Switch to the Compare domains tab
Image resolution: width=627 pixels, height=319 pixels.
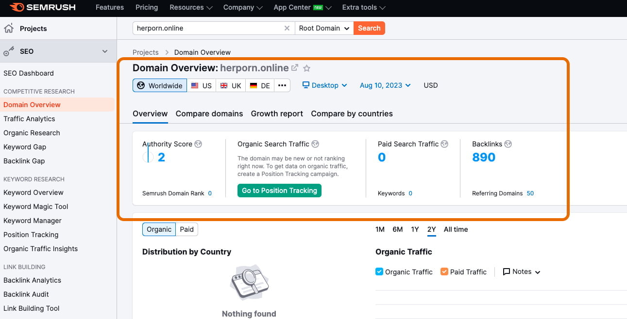coord(209,113)
